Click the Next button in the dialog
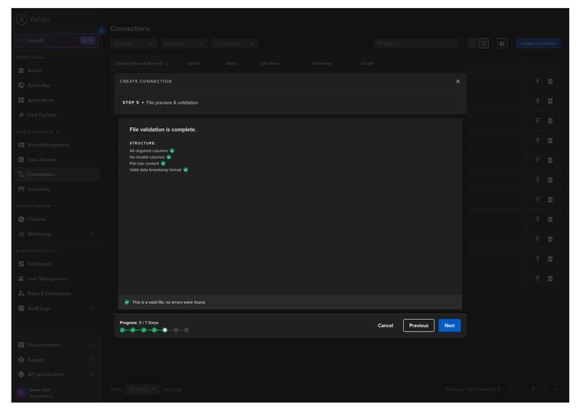This screenshot has width=581, height=411. point(449,325)
